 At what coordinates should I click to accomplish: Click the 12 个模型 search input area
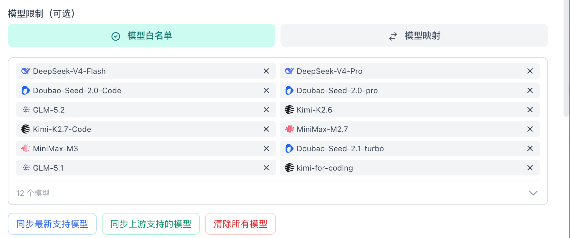click(271, 193)
